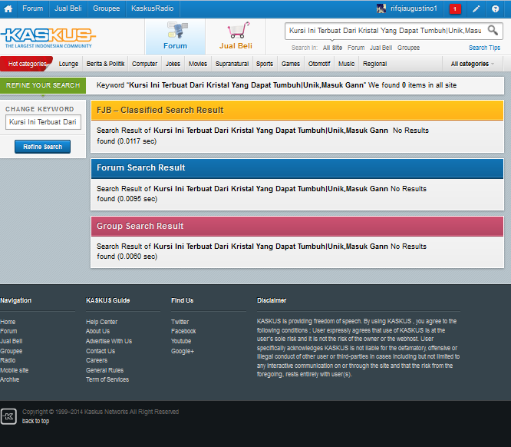Open the Jual Beli tab with cart icon
The height and width of the screenshot is (447, 511).
tap(236, 36)
